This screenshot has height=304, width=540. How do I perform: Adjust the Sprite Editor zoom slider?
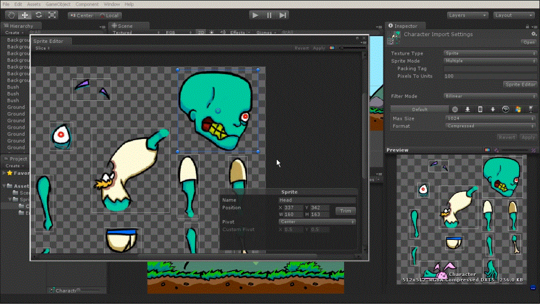351,48
